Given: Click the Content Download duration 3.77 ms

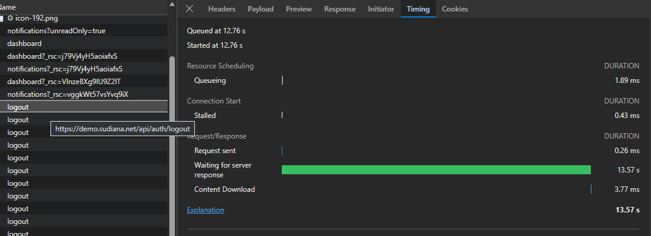Looking at the screenshot, I should click(x=627, y=189).
